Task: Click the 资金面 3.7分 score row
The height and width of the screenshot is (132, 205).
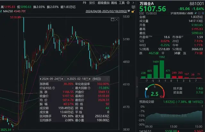Action: point(188,93)
